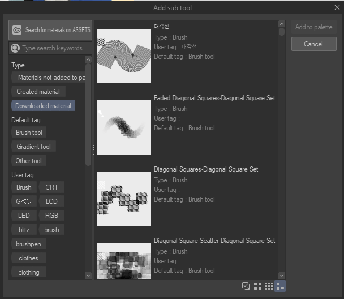344x299 pixels.
Task: Switch to detailed list view
Action: coord(280,286)
